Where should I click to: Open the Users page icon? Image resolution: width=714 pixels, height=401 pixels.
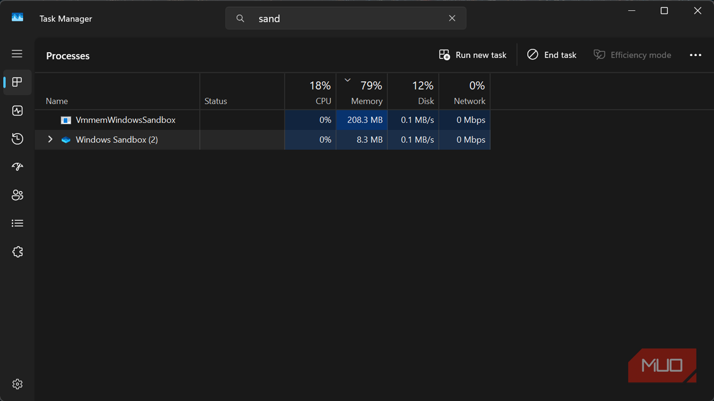tap(17, 195)
